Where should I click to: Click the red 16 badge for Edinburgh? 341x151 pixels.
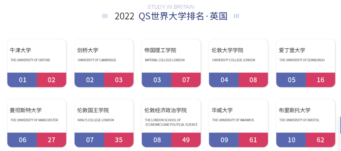pyautogui.click(x=320, y=80)
